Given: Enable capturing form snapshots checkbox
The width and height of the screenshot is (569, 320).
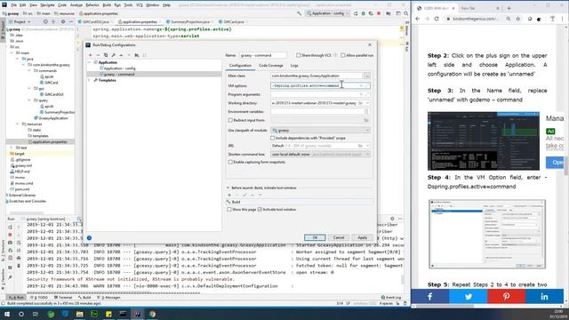Looking at the screenshot, I should pyautogui.click(x=230, y=162).
